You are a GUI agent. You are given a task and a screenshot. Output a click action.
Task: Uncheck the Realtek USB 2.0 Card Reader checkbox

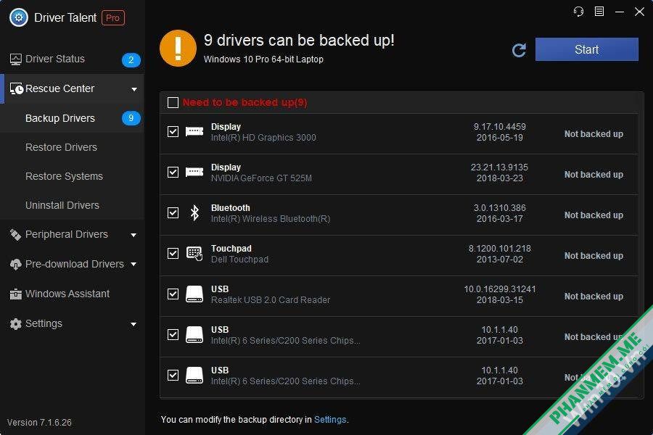pyautogui.click(x=173, y=294)
